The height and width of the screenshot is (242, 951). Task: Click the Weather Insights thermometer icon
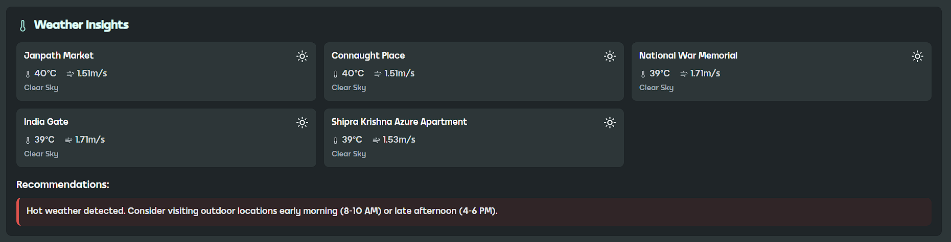[22, 25]
